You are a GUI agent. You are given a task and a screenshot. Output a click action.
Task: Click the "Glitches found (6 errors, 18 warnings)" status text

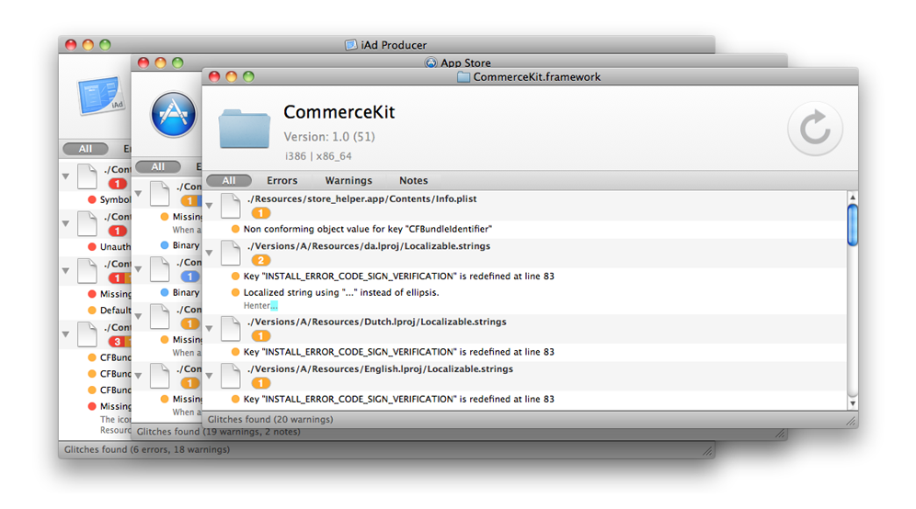(x=146, y=449)
